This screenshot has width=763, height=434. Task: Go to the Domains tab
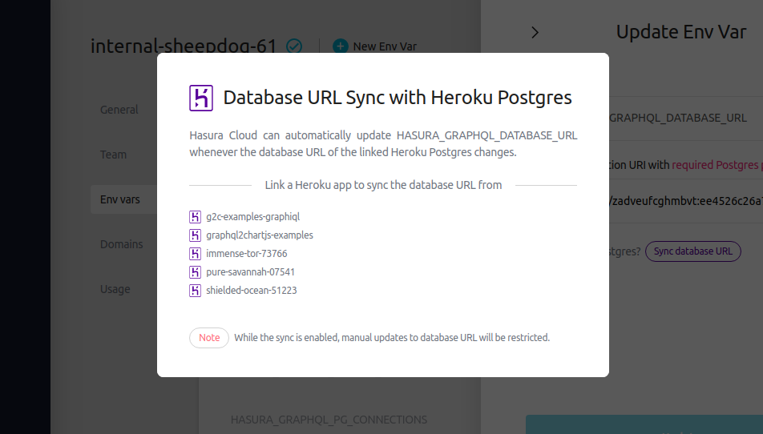[121, 244]
